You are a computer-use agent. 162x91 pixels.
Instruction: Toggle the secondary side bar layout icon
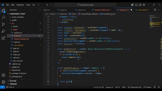pos(140,5)
